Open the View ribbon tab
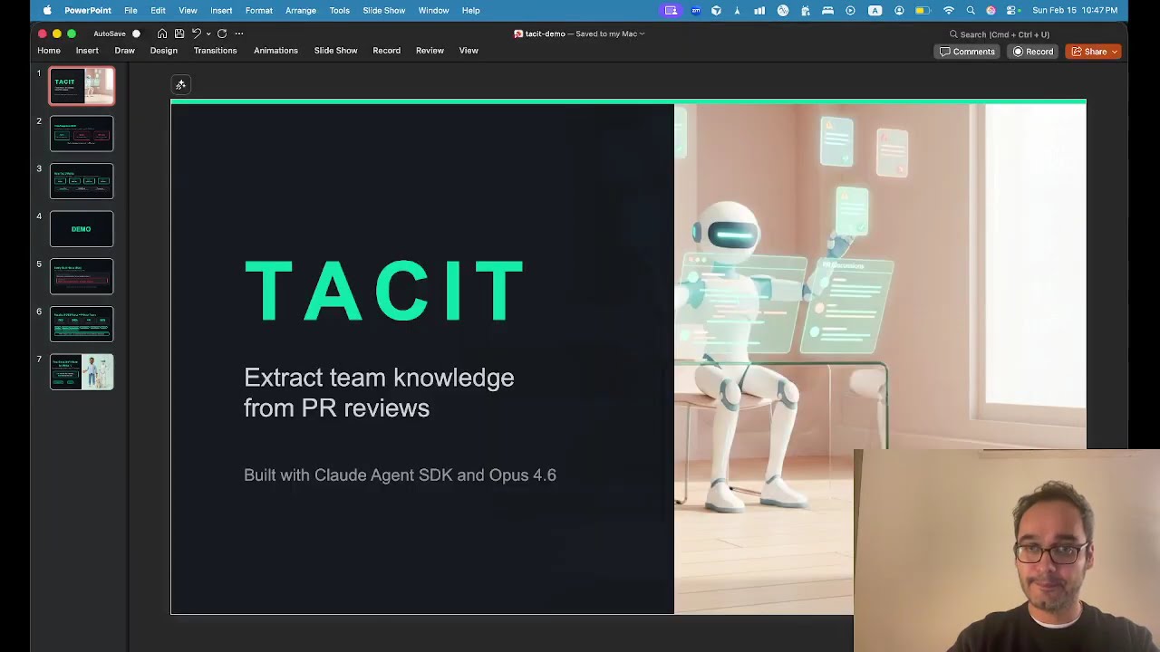 [x=469, y=51]
